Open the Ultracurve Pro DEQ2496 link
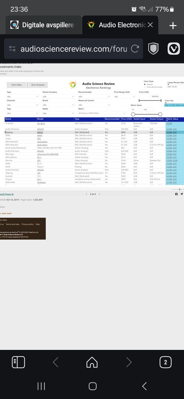 click(x=48, y=154)
